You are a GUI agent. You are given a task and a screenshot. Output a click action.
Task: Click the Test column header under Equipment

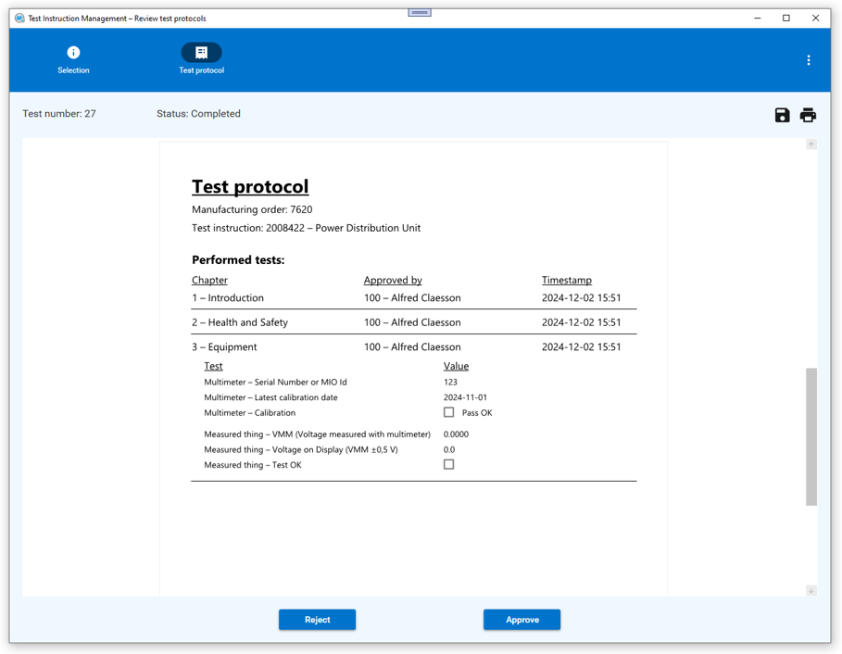(213, 366)
